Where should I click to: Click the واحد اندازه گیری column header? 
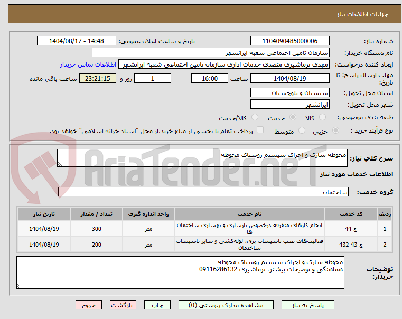[x=148, y=214]
